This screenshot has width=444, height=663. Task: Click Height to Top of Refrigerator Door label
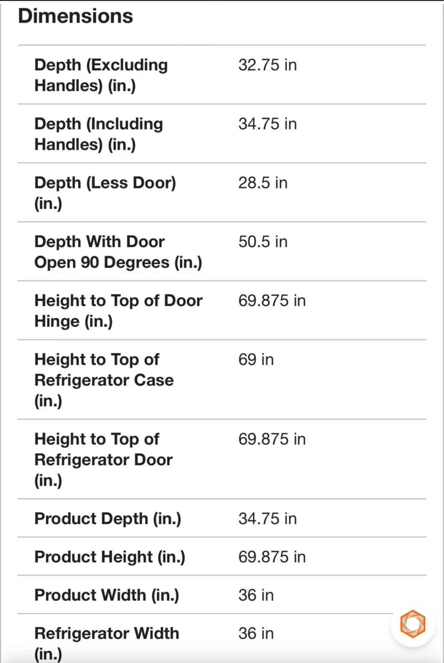click(104, 459)
